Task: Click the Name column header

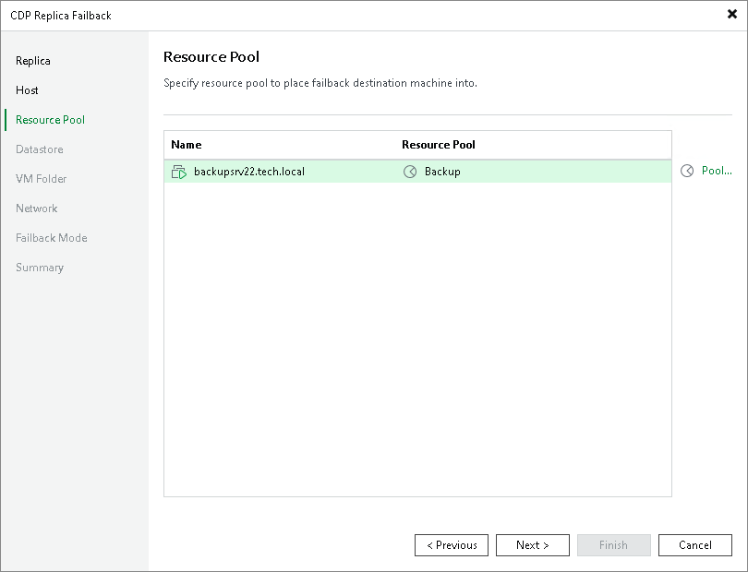Action: click(186, 145)
